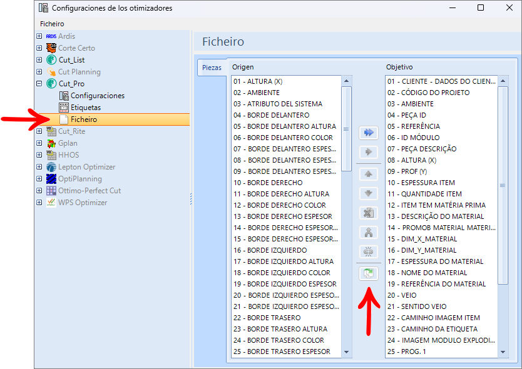Expand the Lepton Optimizer tree node
The width and height of the screenshot is (522, 369).
(x=39, y=167)
